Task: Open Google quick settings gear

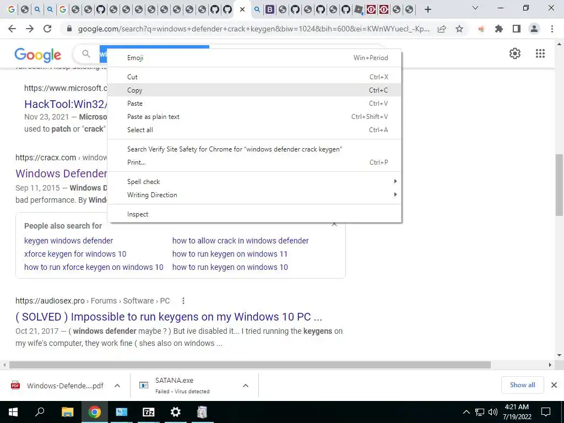Action: (515, 53)
